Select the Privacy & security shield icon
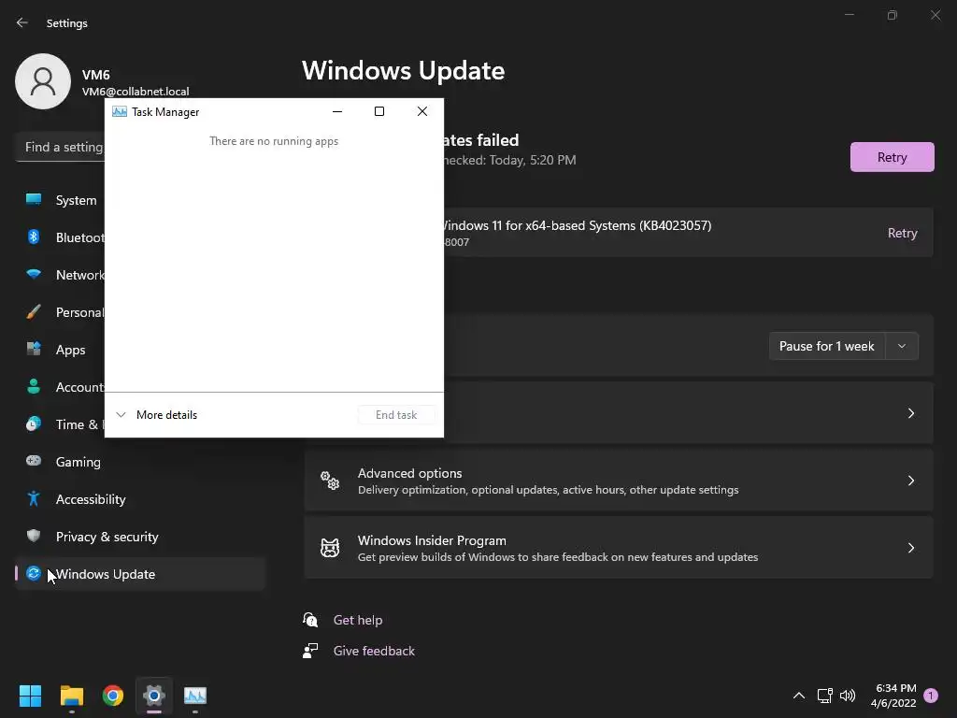 (x=34, y=536)
